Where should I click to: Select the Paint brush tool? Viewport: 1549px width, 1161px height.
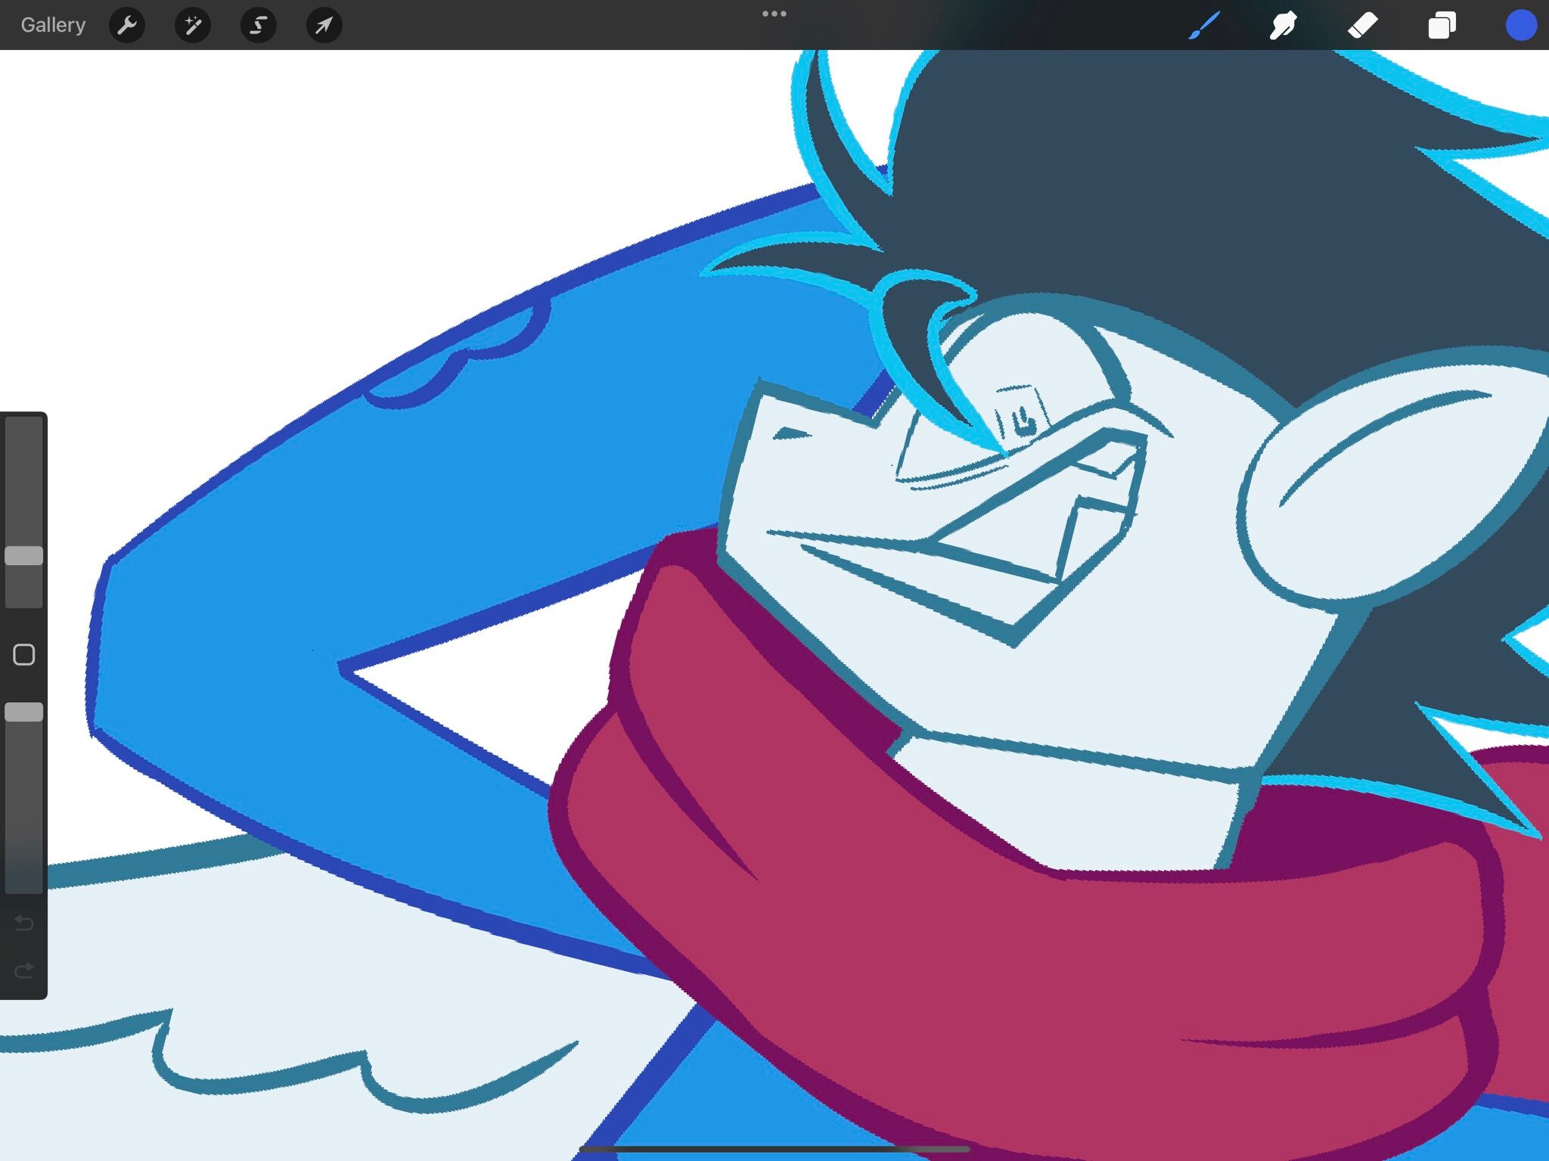(1204, 25)
